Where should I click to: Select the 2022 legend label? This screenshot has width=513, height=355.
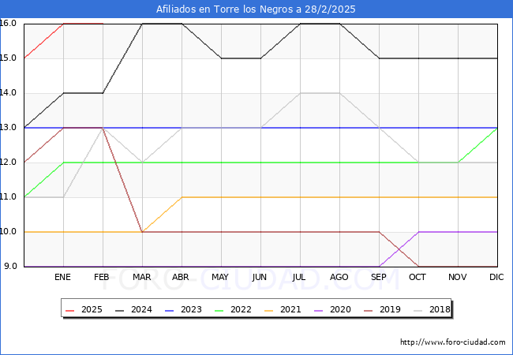click(241, 309)
